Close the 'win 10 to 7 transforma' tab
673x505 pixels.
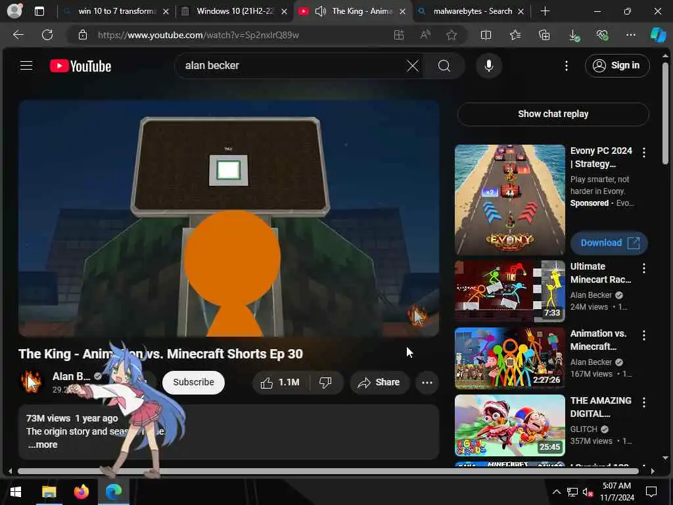[x=166, y=12]
